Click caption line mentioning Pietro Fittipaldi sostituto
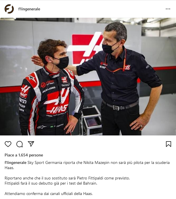This screenshot has width=176, height=199. click(x=67, y=178)
